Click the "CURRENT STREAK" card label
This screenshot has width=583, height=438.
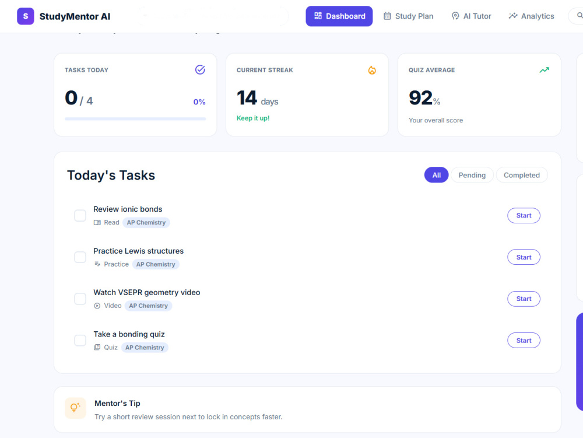[x=265, y=70]
